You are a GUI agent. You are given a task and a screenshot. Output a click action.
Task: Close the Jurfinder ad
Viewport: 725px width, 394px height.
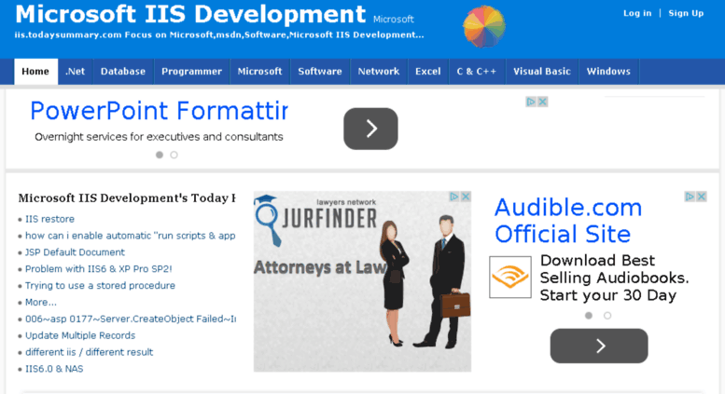[x=466, y=197]
